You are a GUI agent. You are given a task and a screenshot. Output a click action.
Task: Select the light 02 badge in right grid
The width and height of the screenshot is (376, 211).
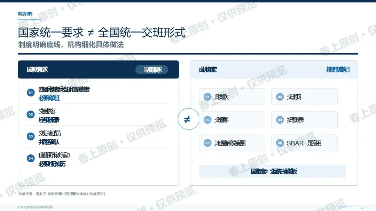[280, 97]
